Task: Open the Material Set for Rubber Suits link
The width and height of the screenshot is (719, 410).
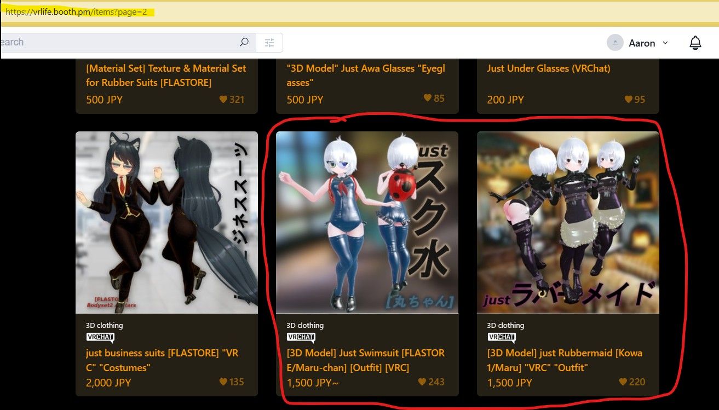Action: click(x=166, y=76)
